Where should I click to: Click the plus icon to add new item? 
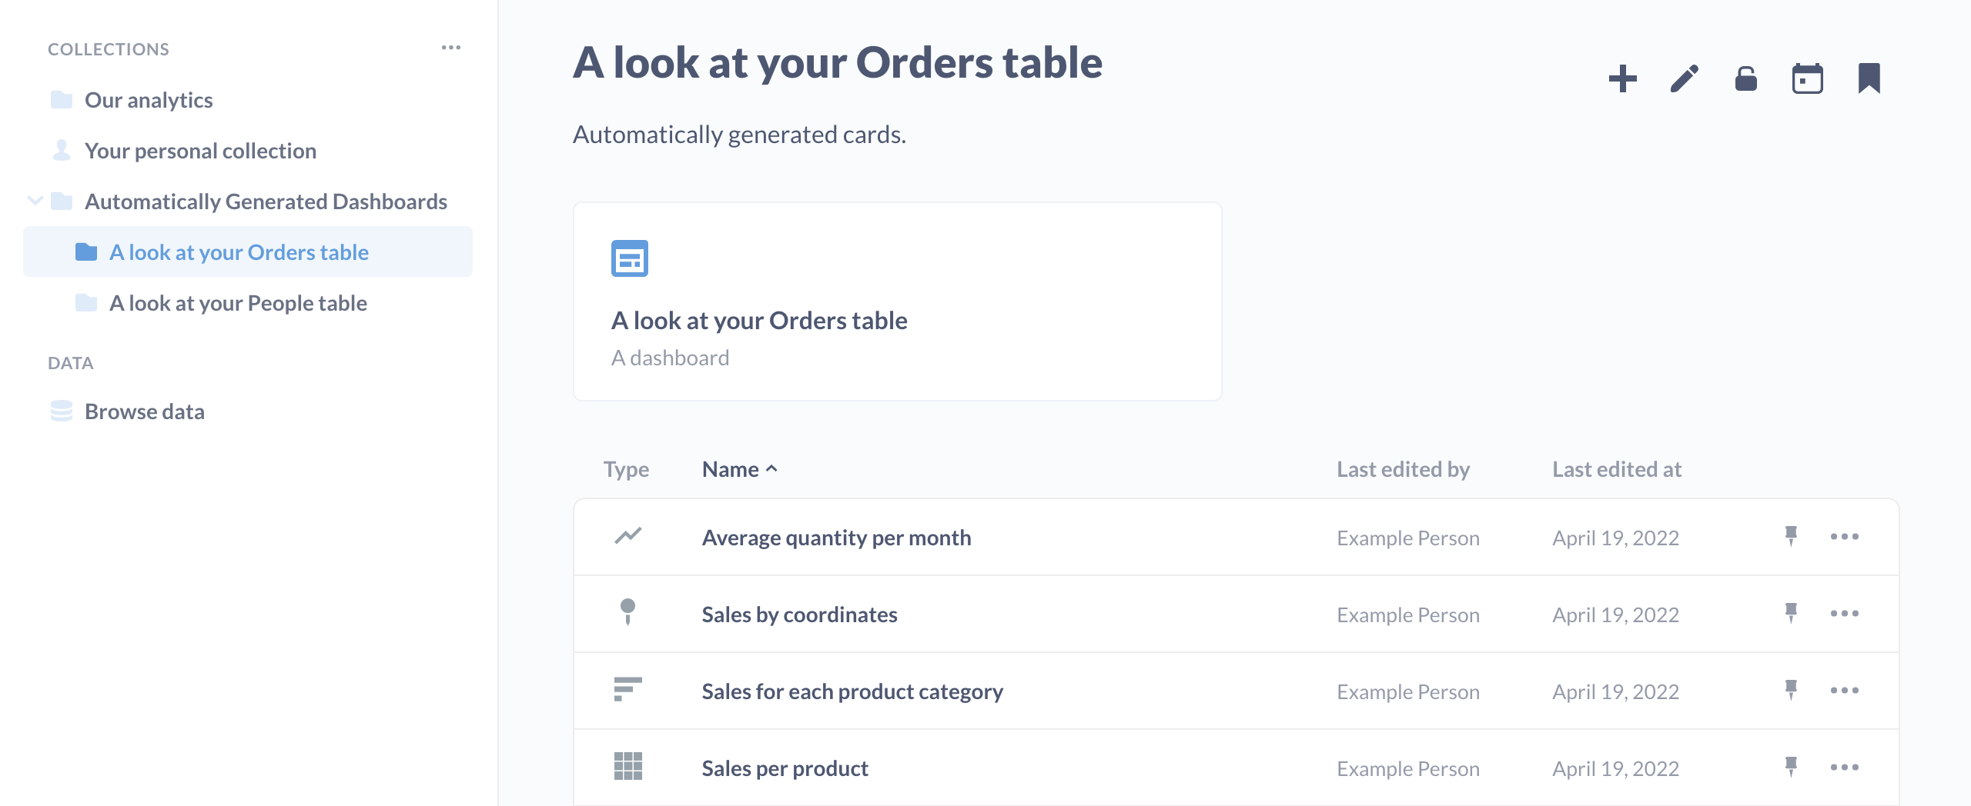click(x=1622, y=78)
